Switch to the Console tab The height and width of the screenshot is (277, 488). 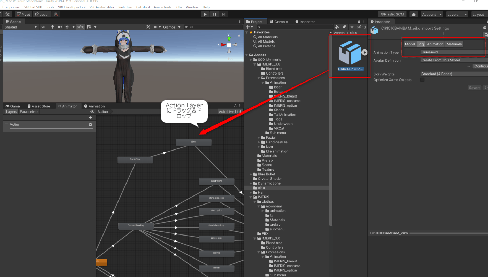click(279, 22)
